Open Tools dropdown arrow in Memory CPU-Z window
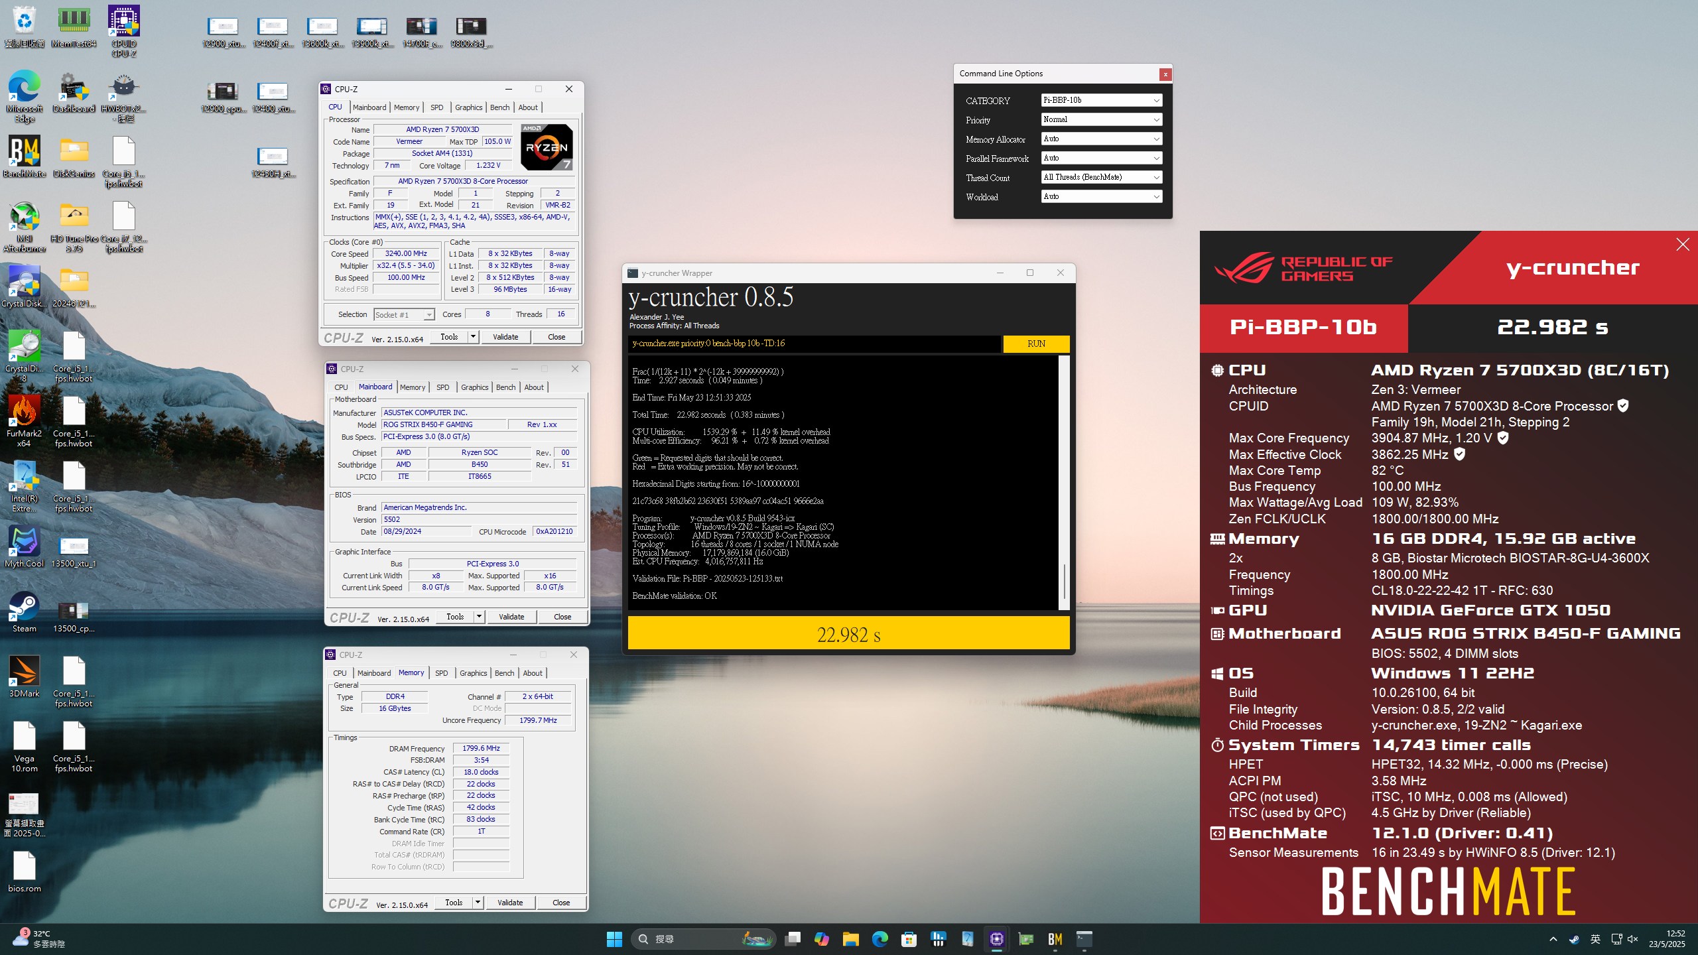Viewport: 1698px width, 955px height. pos(478,903)
